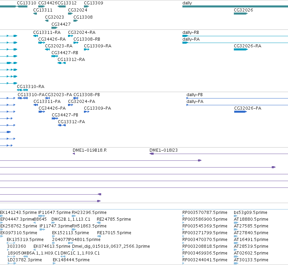Click the AT18880.5prime EST label

pyautogui.click(x=251, y=219)
